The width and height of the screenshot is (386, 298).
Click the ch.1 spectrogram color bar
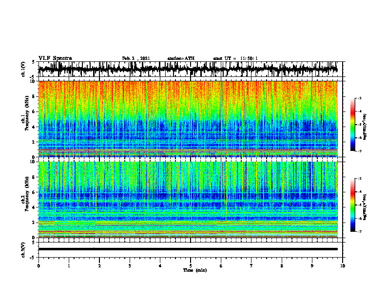pos(352,125)
